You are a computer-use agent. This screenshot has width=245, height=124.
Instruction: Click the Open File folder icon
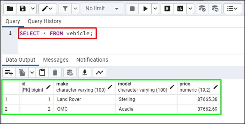10,9
